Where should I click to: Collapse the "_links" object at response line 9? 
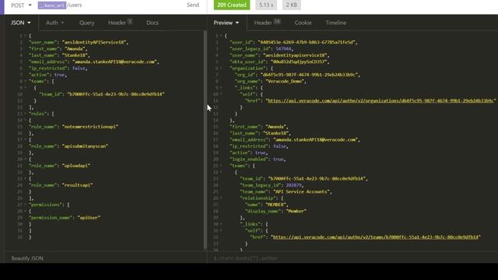click(x=221, y=88)
